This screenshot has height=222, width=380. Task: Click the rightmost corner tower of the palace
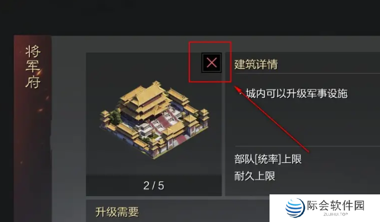(x=204, y=115)
